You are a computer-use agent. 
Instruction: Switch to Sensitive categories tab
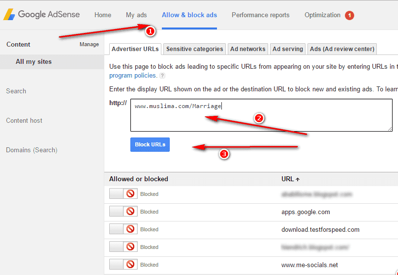coord(195,49)
